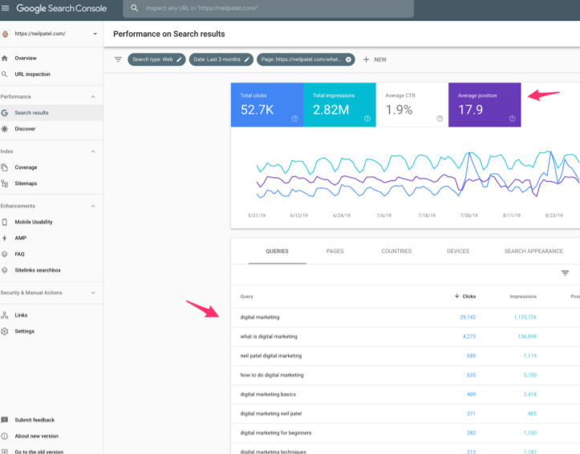Viewport: 580px width, 454px height.
Task: Click the URL inspection input field
Action: [268, 8]
